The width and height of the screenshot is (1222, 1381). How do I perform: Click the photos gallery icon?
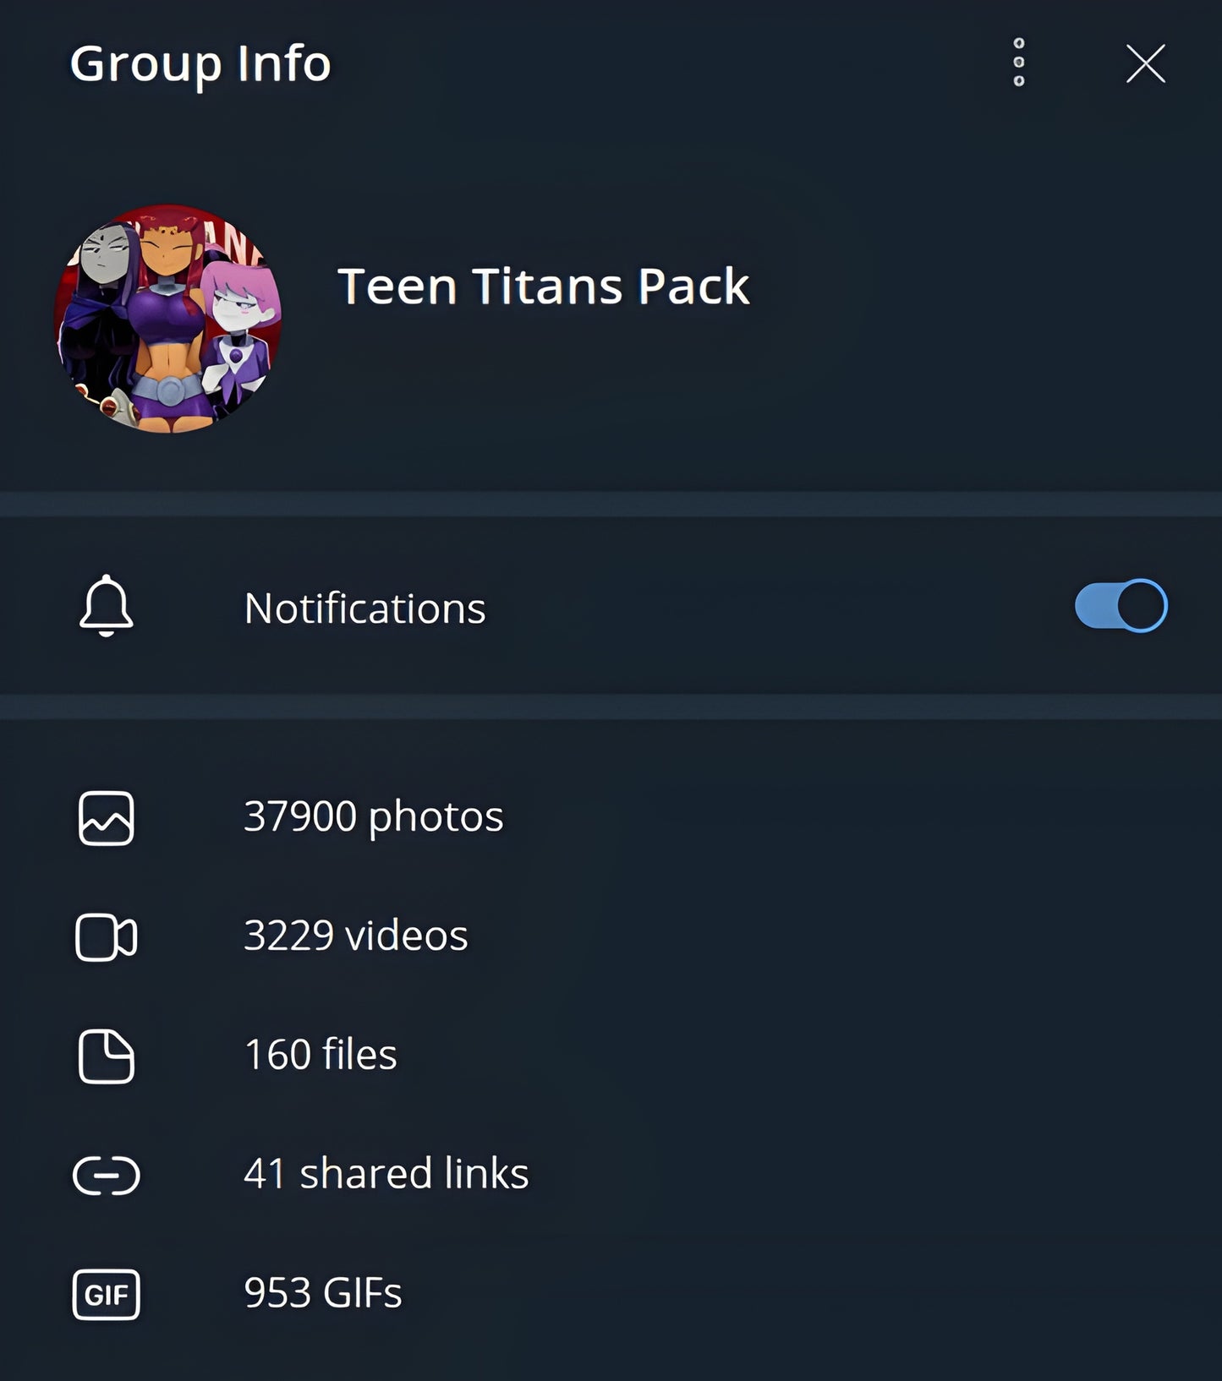[x=107, y=818]
